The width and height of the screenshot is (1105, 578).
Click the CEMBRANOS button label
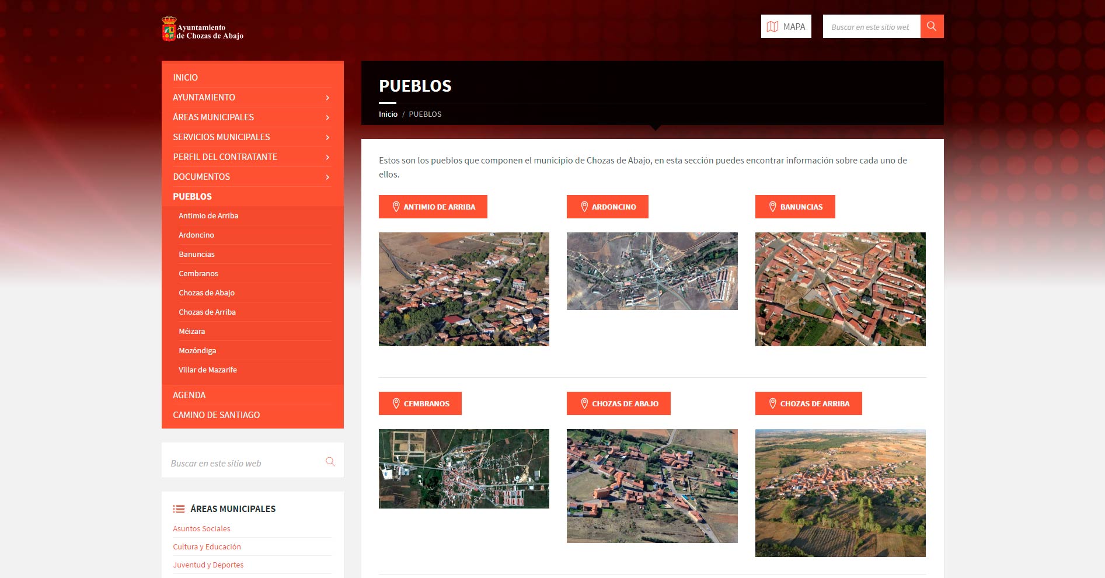(427, 403)
